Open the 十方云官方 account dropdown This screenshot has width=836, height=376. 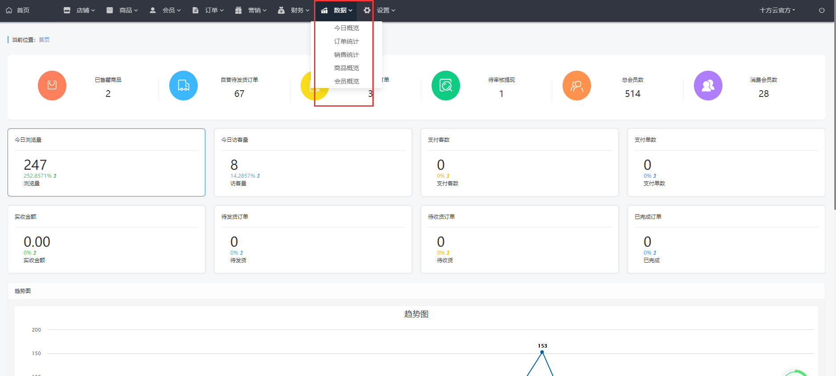[x=777, y=10]
